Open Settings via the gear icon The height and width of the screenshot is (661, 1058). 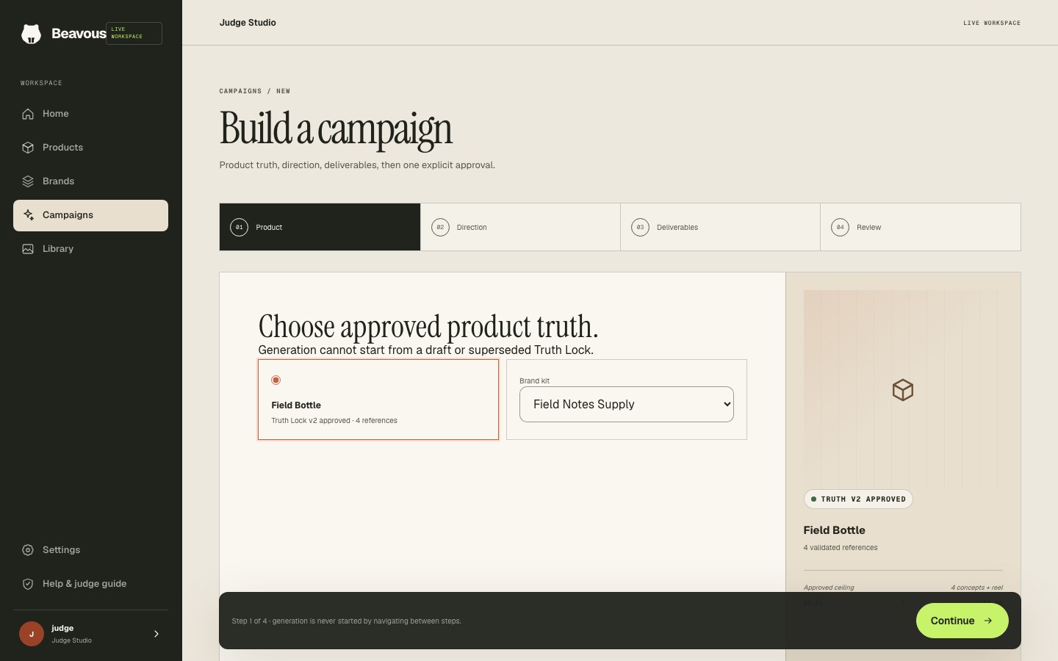(x=28, y=550)
